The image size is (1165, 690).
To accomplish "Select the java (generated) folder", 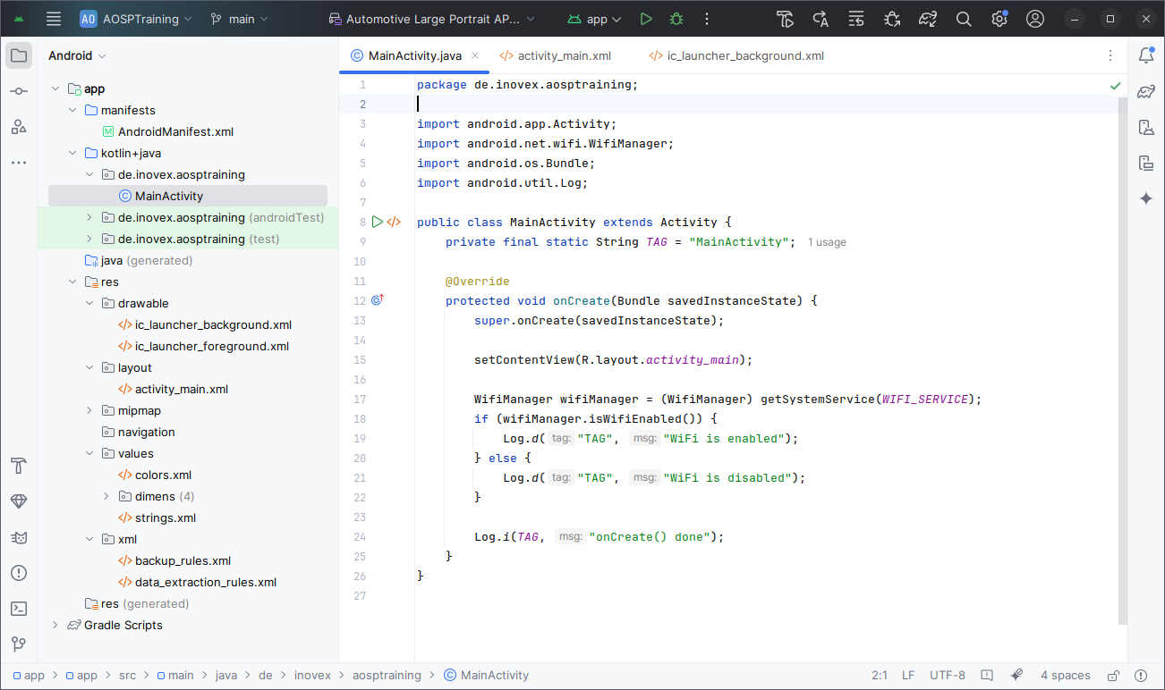I will click(138, 260).
